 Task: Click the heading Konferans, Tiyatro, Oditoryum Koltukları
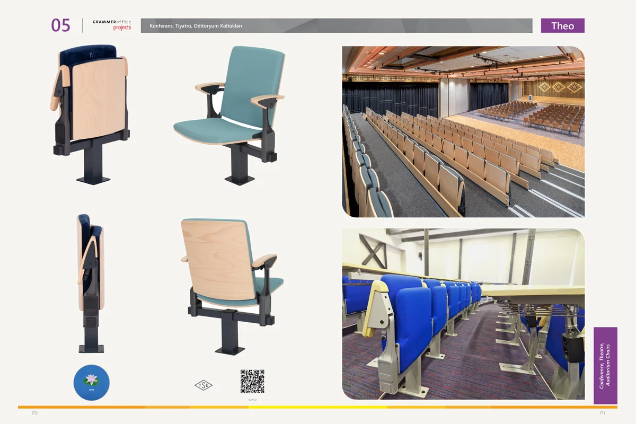tap(196, 26)
